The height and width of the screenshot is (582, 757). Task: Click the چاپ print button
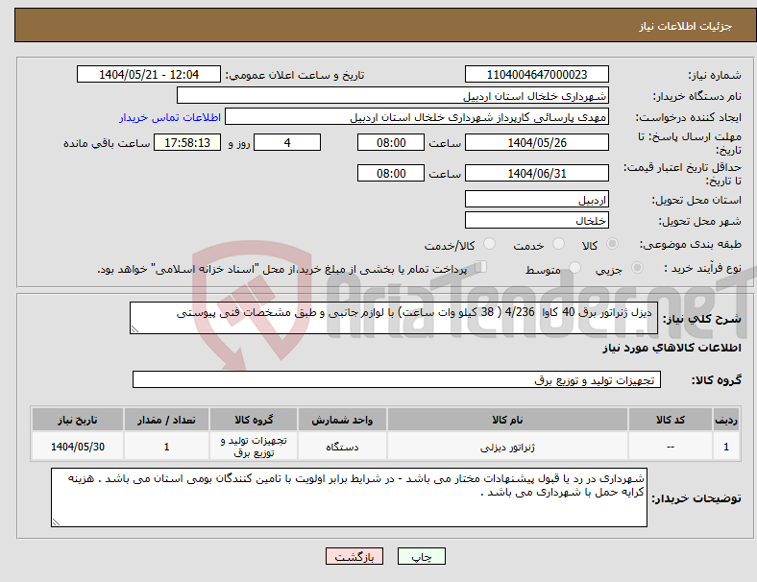click(x=422, y=556)
